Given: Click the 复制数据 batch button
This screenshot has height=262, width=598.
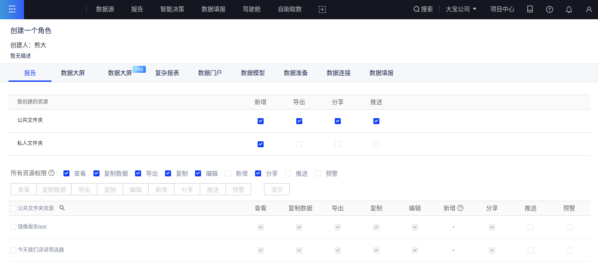Looking at the screenshot, I should (54, 190).
